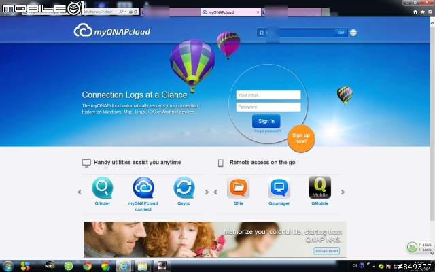Open the Qmanager text link

click(x=279, y=203)
